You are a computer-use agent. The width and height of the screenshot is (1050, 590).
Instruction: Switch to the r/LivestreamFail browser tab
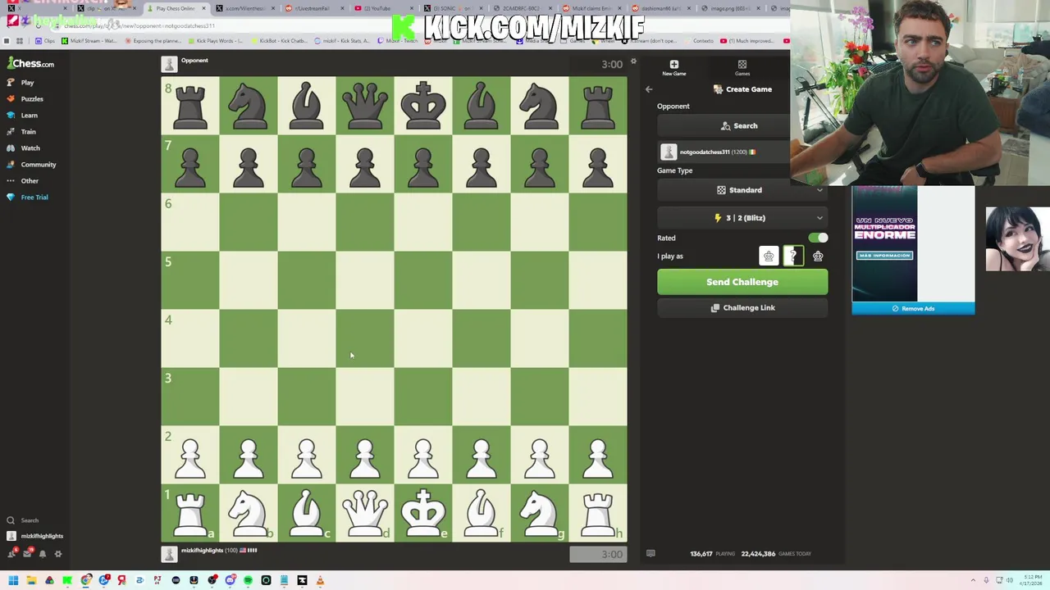(312, 8)
